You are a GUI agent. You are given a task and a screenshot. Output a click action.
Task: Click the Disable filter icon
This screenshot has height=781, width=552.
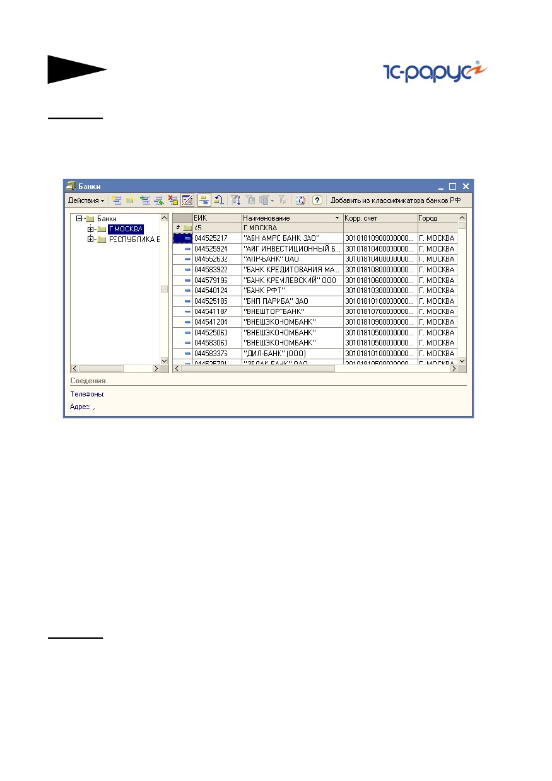tap(283, 200)
